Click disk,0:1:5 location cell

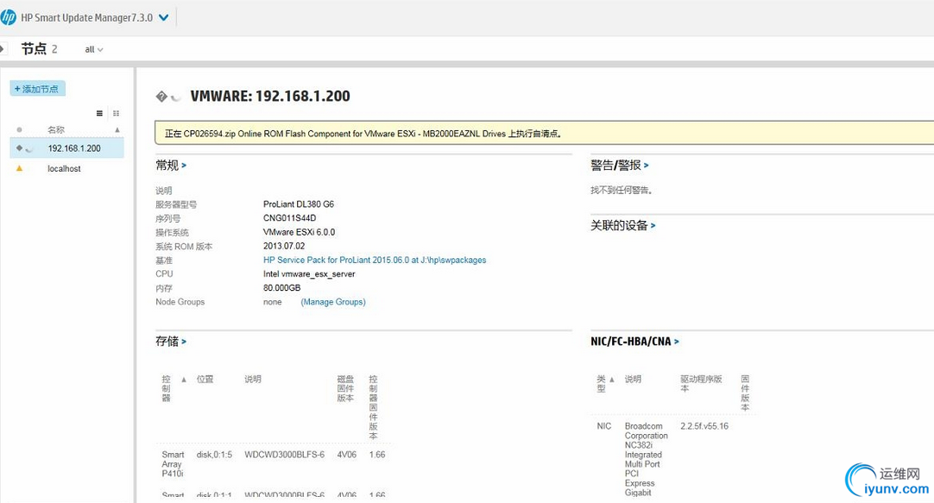click(x=214, y=454)
